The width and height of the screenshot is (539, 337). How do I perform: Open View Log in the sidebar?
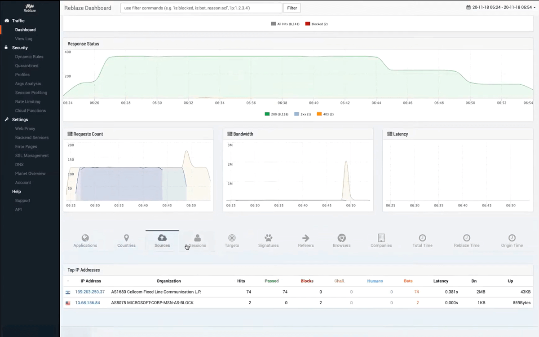23,39
